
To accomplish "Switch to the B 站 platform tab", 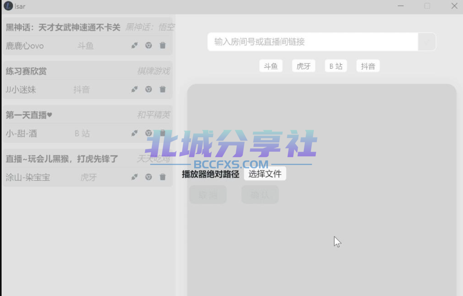I will 336,66.
